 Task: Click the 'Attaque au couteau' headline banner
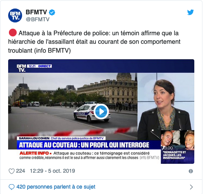coord(84,145)
